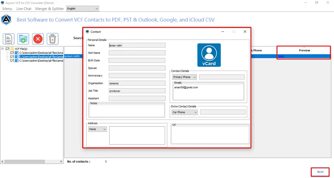Click the VCF File(s) folder label
This screenshot has height=178, width=334.
21,49
